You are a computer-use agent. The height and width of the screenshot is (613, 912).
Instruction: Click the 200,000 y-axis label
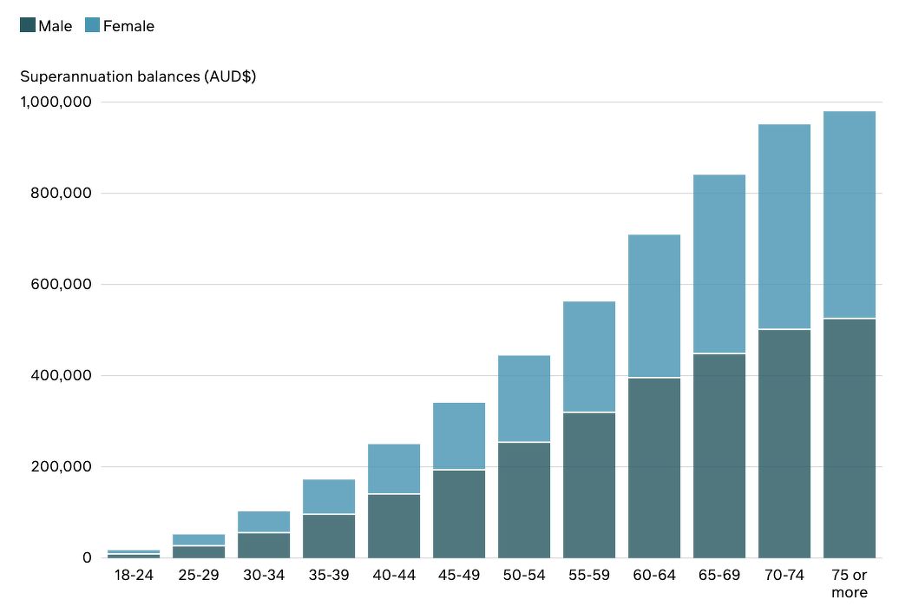tap(61, 466)
